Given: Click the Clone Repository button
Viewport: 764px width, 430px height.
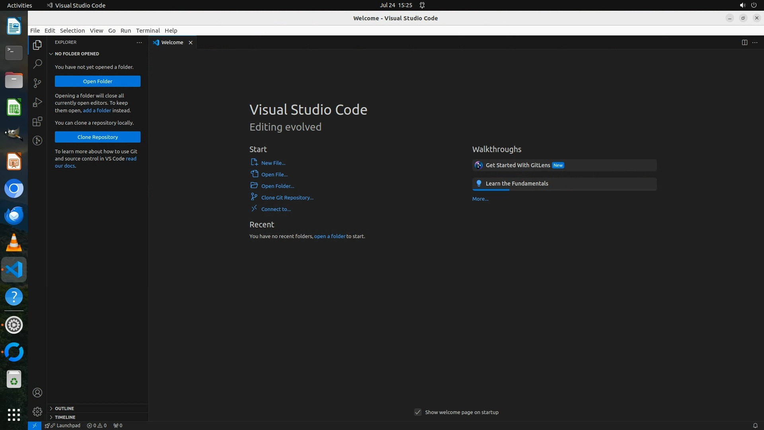Looking at the screenshot, I should (97, 137).
